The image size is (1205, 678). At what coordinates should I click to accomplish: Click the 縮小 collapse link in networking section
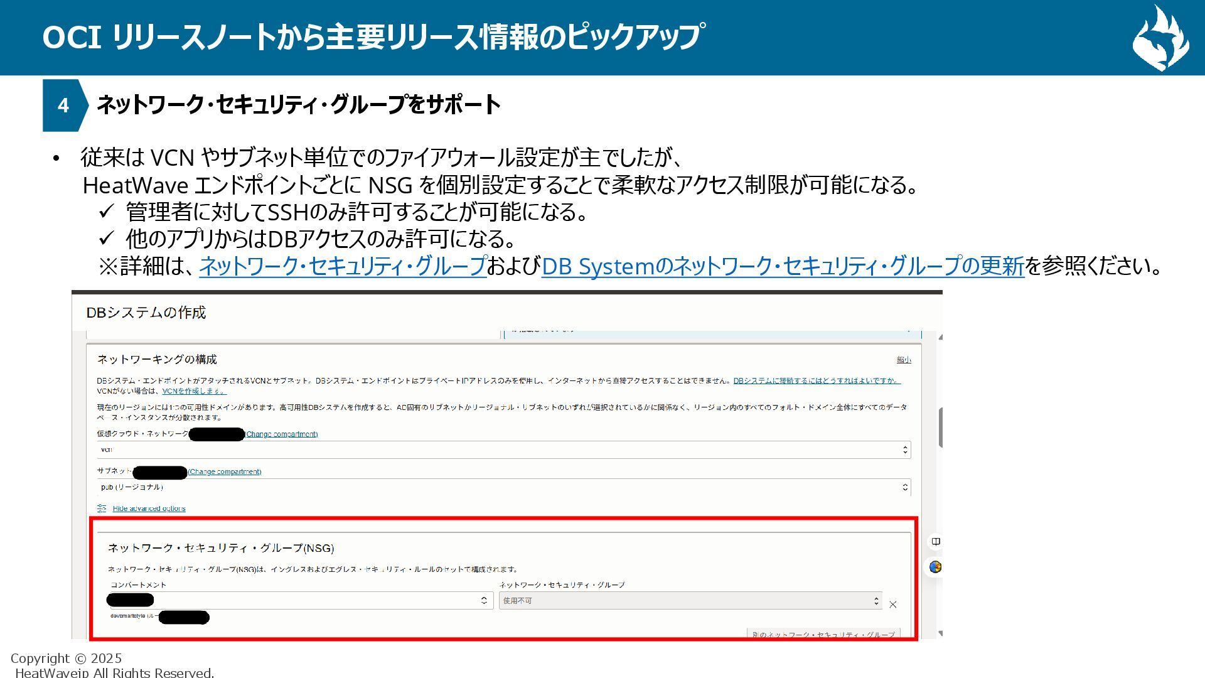[x=904, y=360]
